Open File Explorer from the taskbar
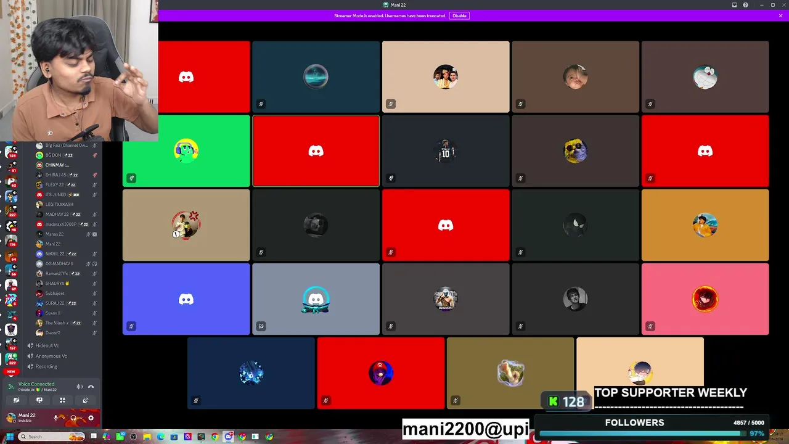This screenshot has height=444, width=789. 147,437
